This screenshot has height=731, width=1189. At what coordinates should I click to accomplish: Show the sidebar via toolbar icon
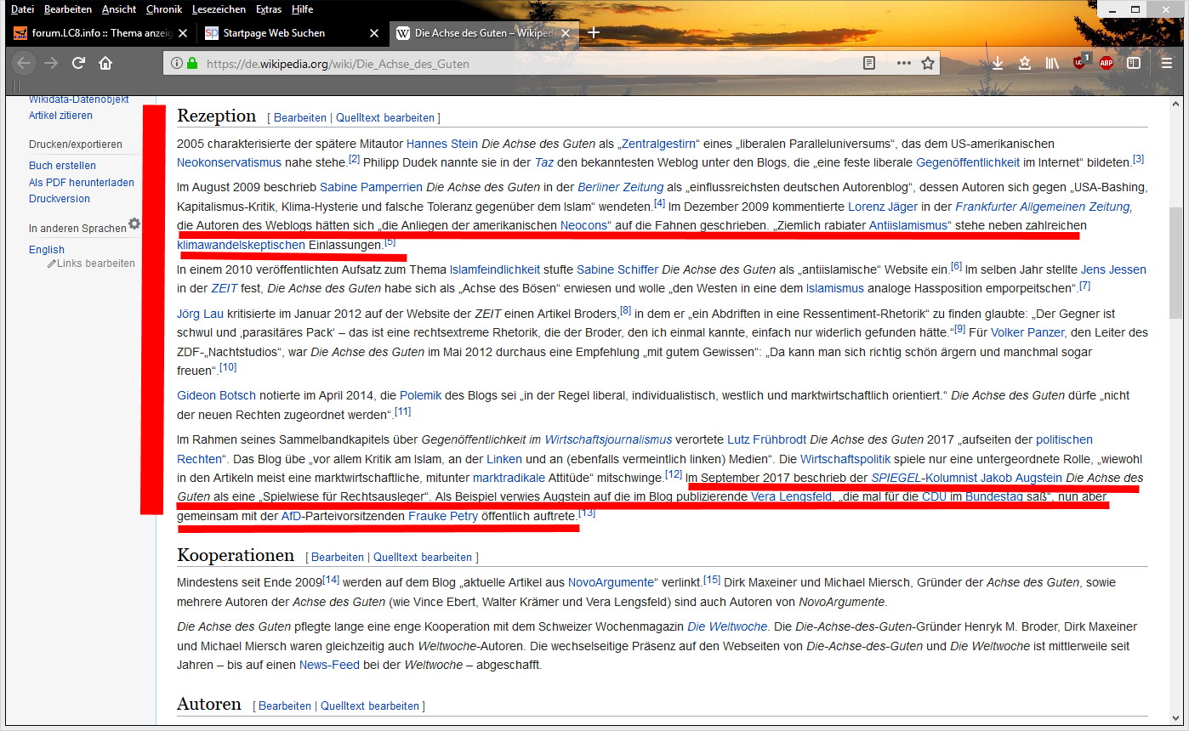(x=1134, y=63)
